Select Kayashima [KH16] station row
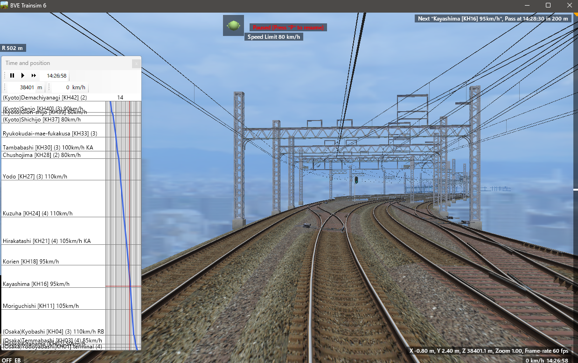The height and width of the screenshot is (363, 578). point(36,284)
